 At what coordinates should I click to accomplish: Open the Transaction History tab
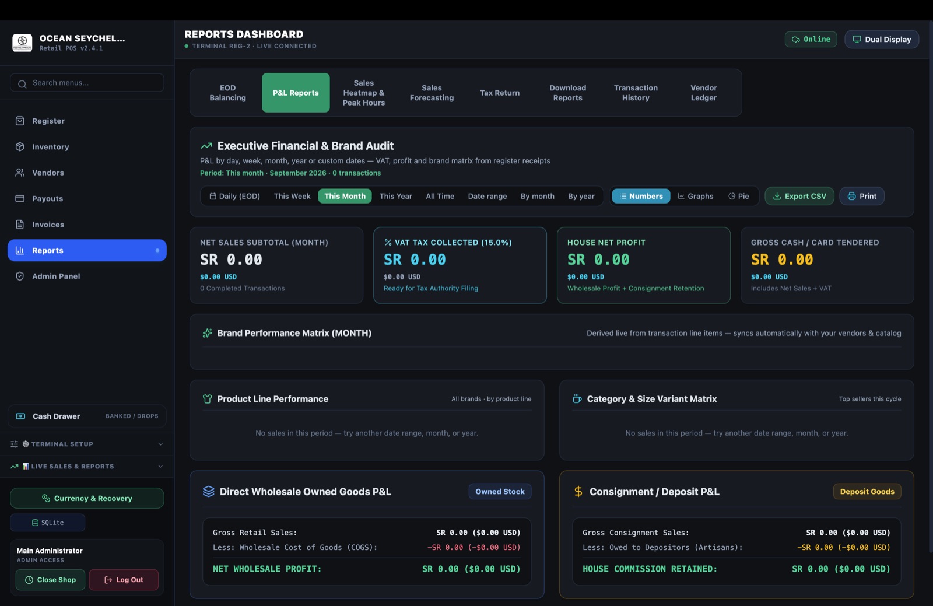[636, 93]
